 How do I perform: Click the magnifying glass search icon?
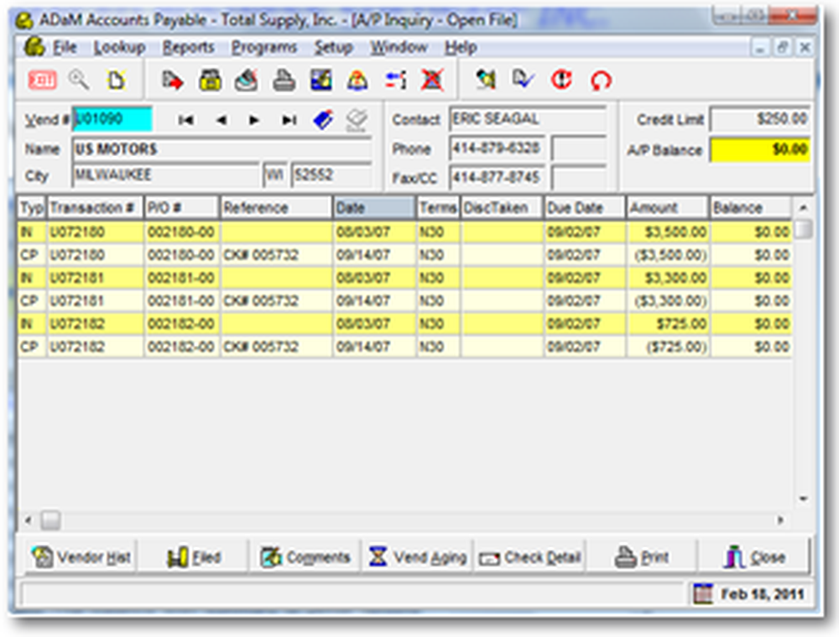point(79,80)
